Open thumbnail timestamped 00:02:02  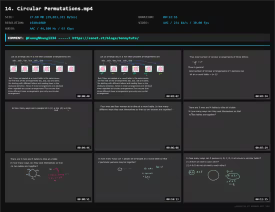[137, 74]
